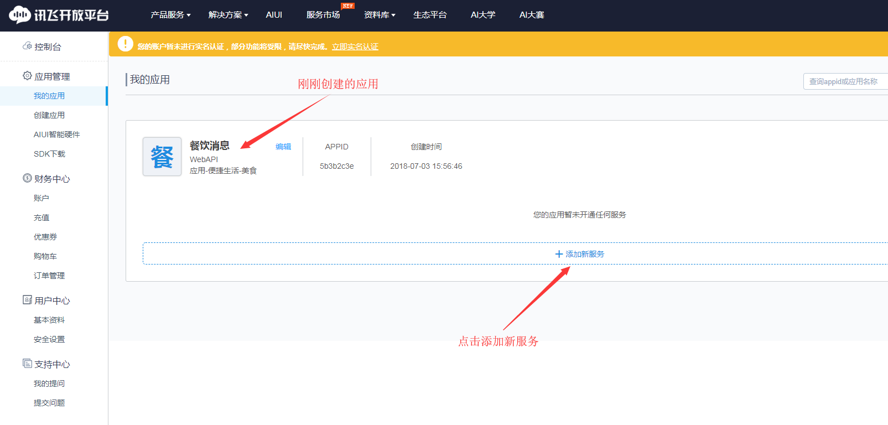The height and width of the screenshot is (425, 888).
Task: Click 添加新服务 to add a service
Action: pos(580,254)
